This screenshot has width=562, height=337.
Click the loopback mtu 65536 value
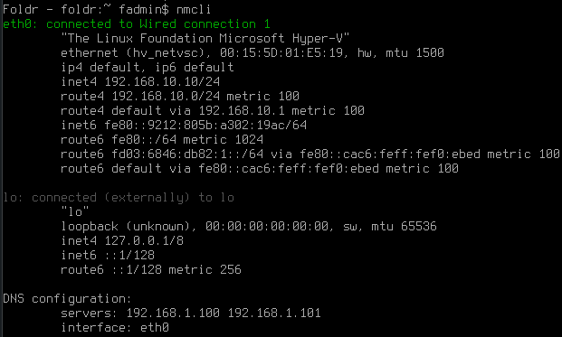418,227
